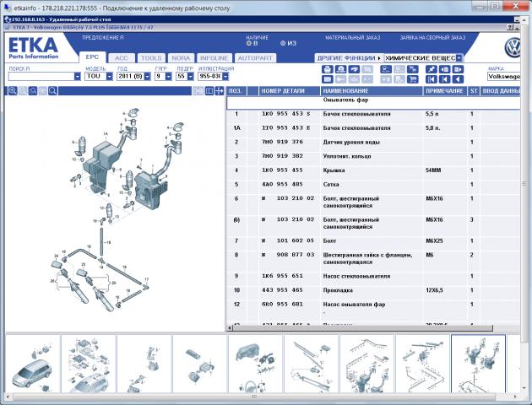The width and height of the screenshot is (532, 405).
Task: Click the greyed zoom-out magnifier icon
Action: 23,91
